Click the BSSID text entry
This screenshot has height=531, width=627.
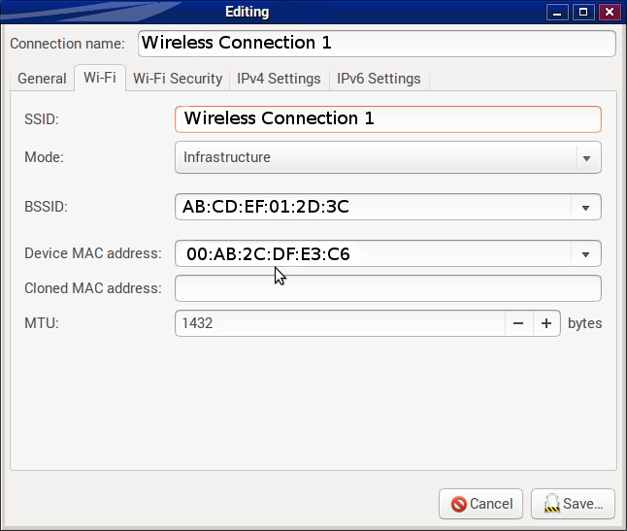(x=374, y=207)
